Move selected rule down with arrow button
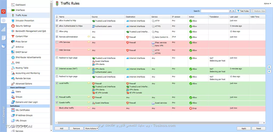273x132 pixels. tap(269, 71)
